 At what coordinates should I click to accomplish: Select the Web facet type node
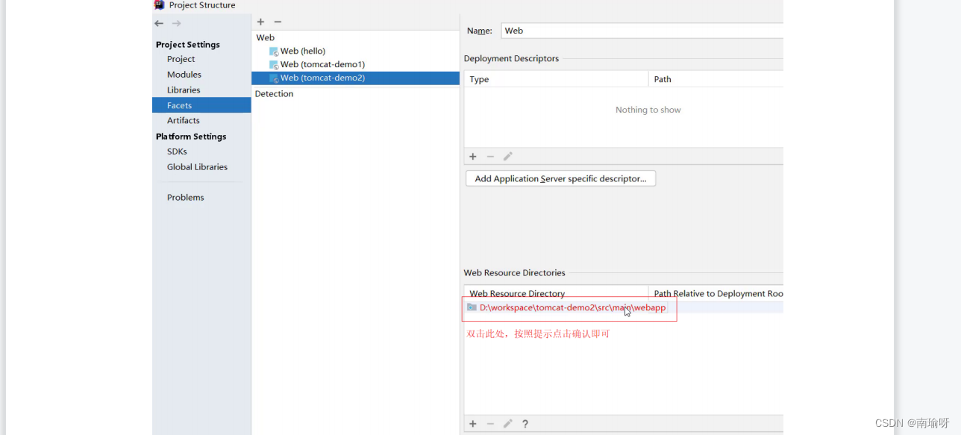pos(266,37)
